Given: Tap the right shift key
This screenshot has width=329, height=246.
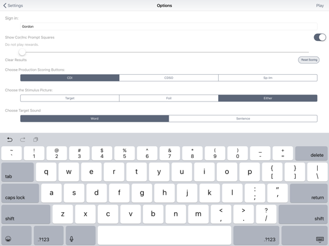Looking at the screenshot, I should tap(303, 214).
